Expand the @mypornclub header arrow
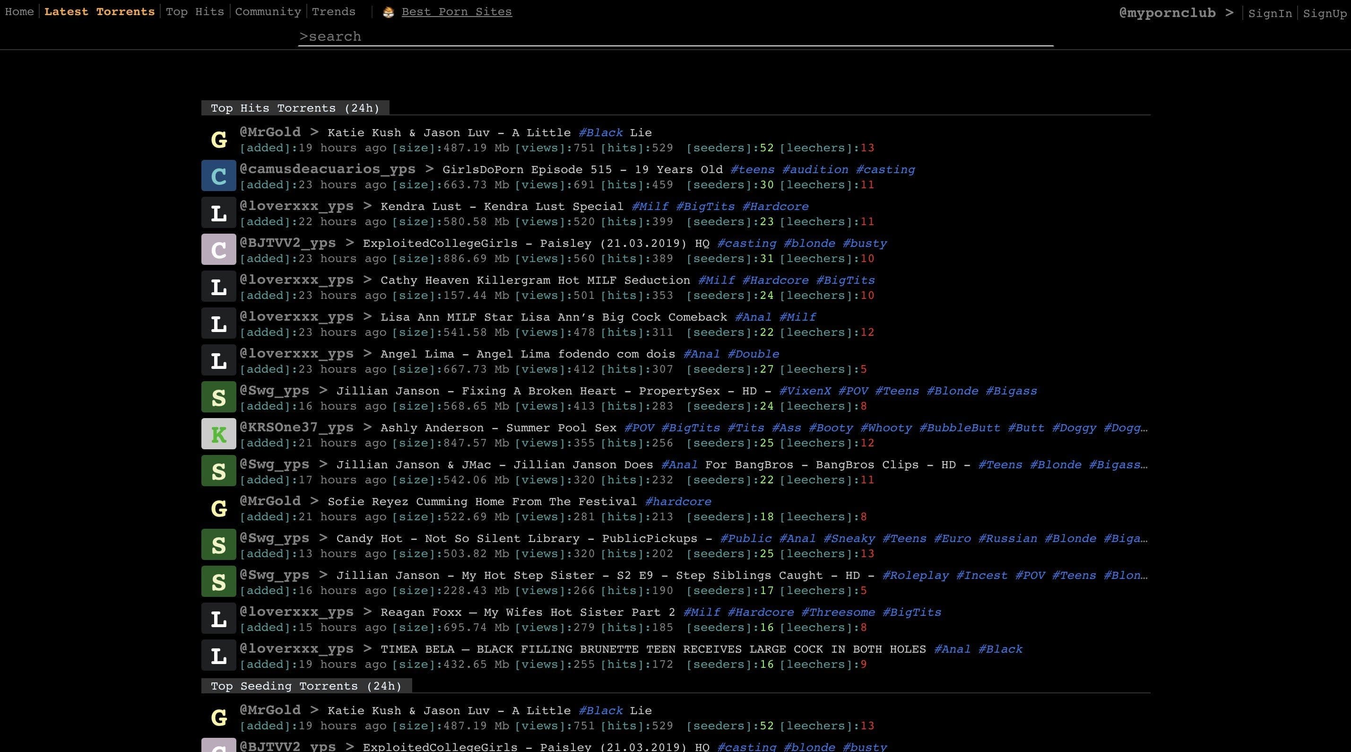Viewport: 1351px width, 752px height. coord(1230,13)
